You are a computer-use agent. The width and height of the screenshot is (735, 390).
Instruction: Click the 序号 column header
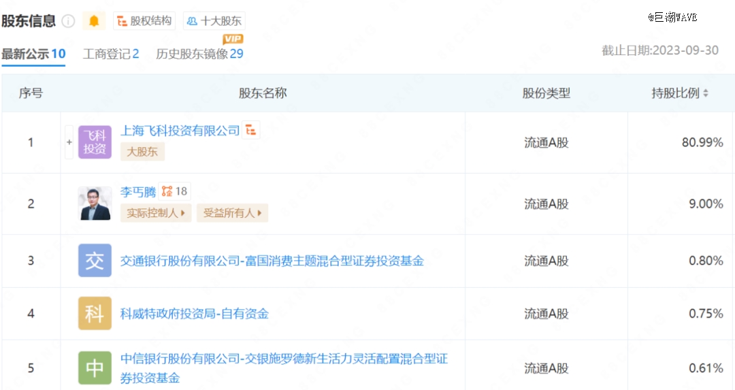click(x=31, y=93)
